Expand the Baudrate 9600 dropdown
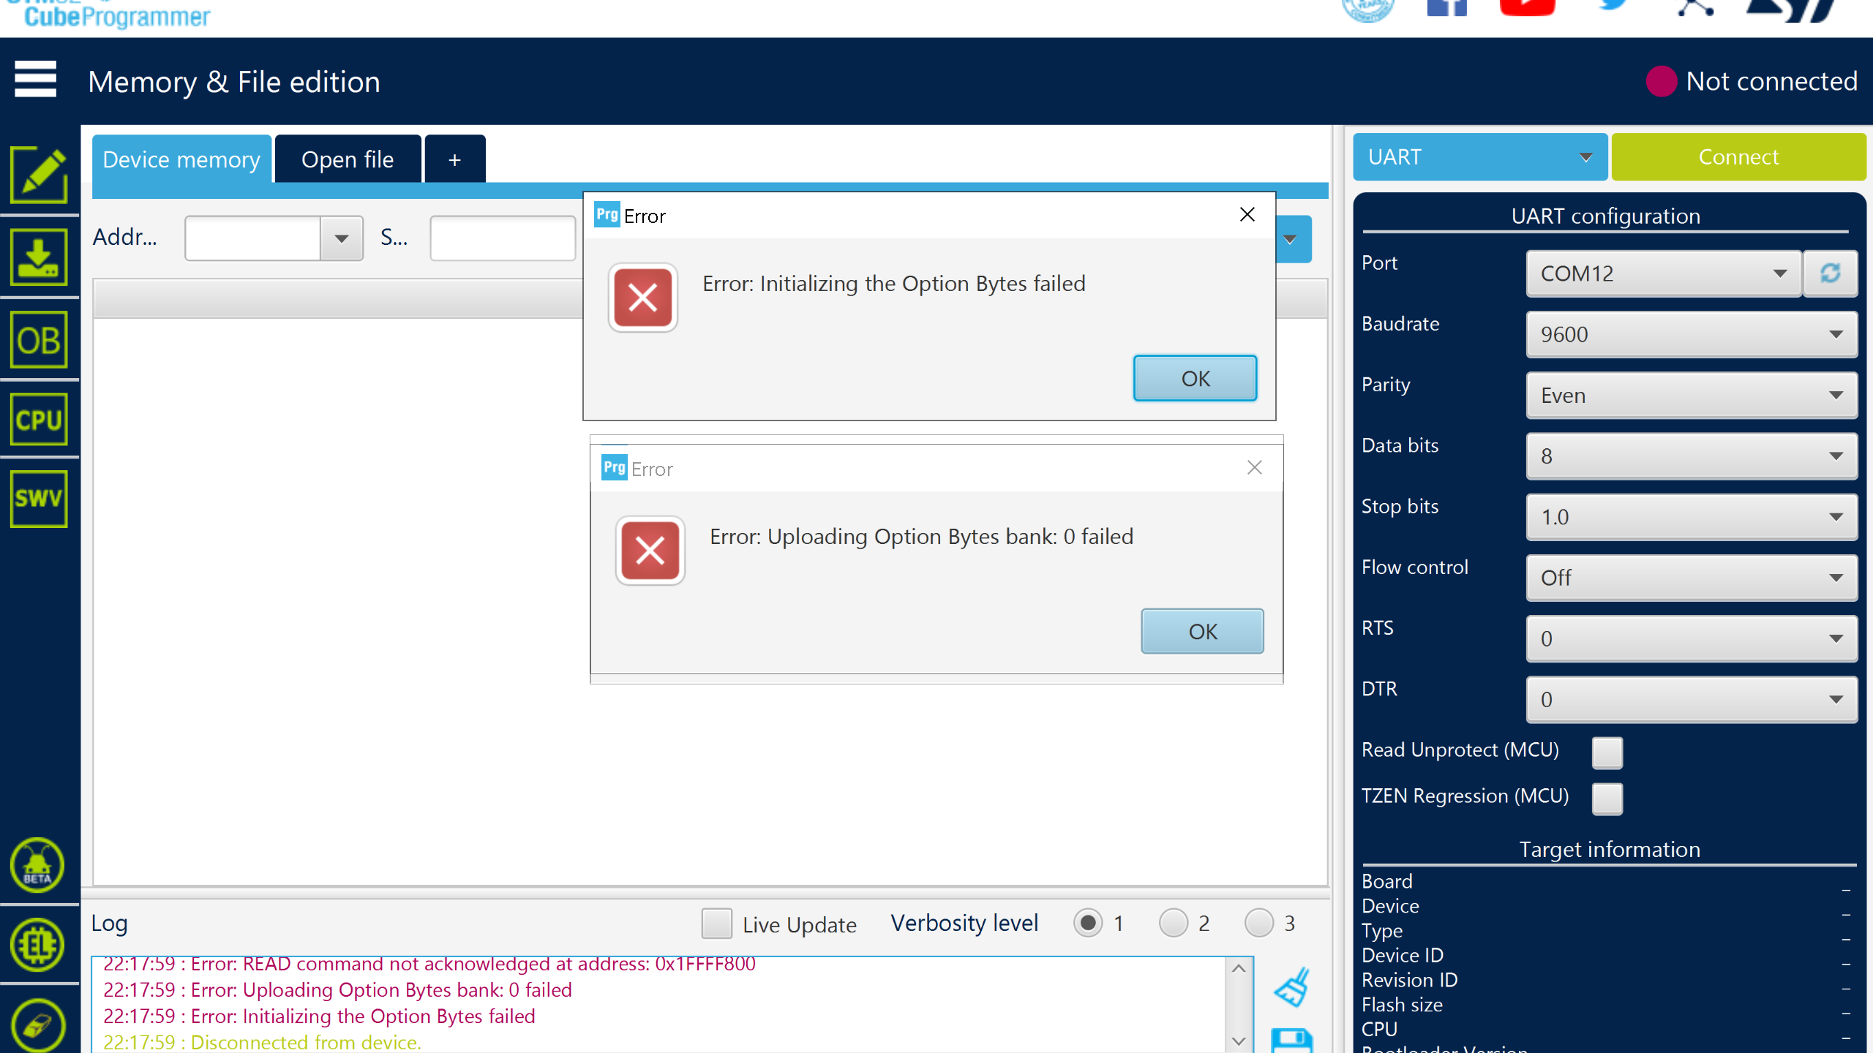 click(x=1691, y=334)
